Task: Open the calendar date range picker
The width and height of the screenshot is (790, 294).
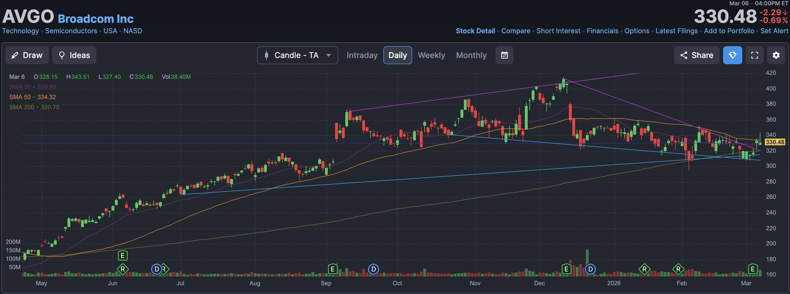Action: (505, 55)
